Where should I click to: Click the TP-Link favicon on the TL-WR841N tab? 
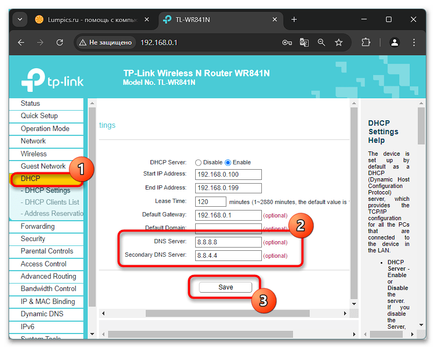pos(167,19)
